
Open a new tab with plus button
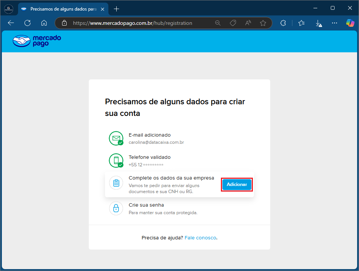[x=117, y=9]
